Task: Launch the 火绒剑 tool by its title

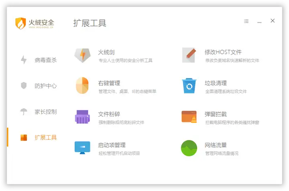Action: pos(106,52)
